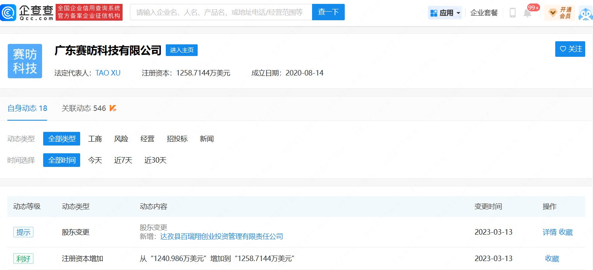
Task: Click the 注册资本增加 type cell
Action: point(82,259)
